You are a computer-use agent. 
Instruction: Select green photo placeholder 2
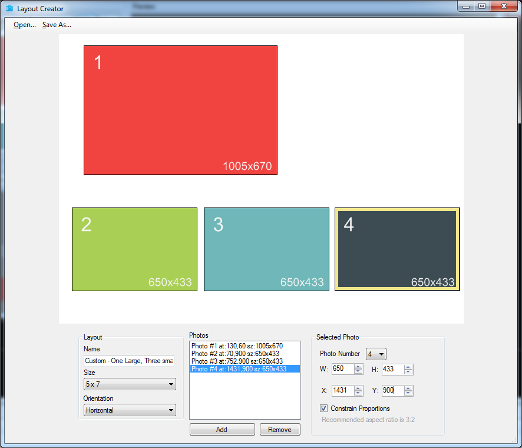click(134, 249)
